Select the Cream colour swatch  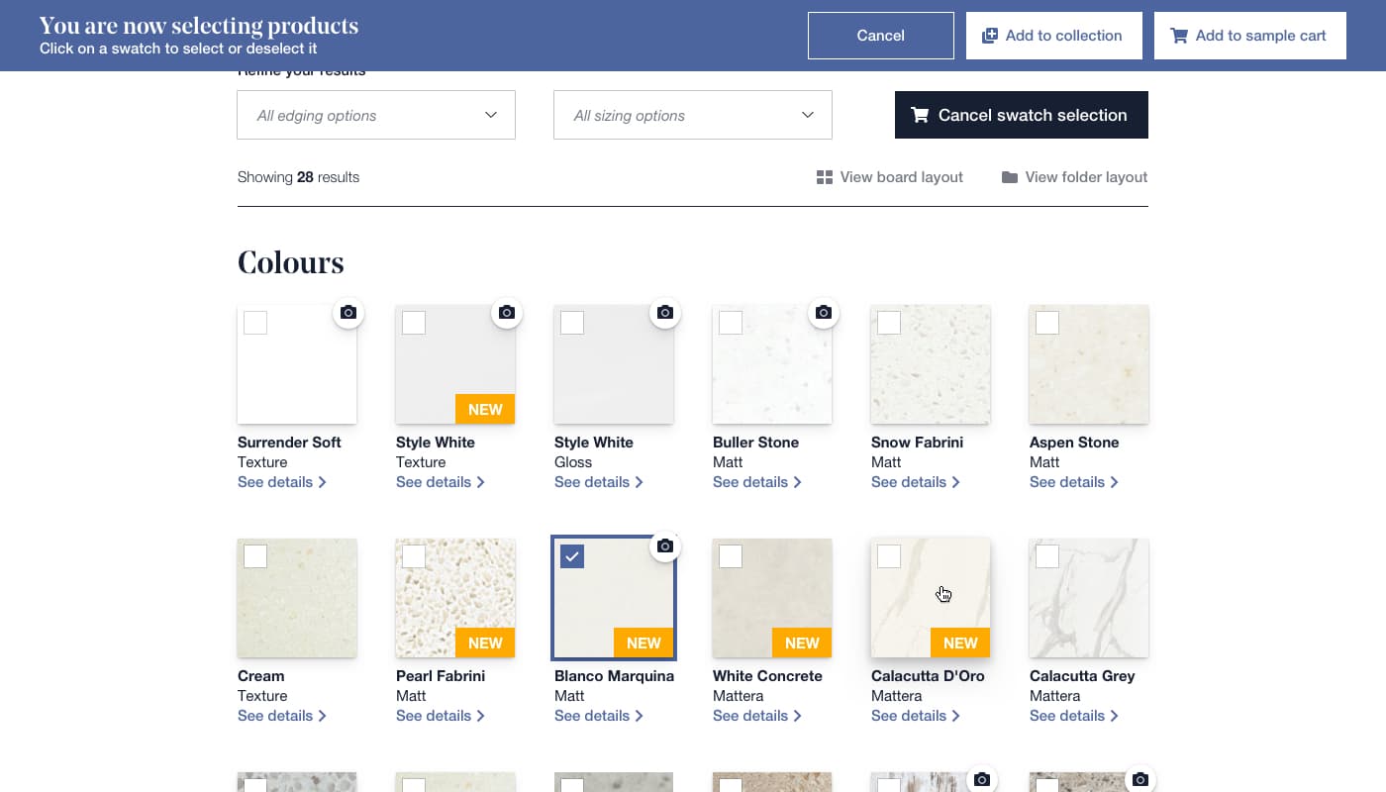pos(297,598)
